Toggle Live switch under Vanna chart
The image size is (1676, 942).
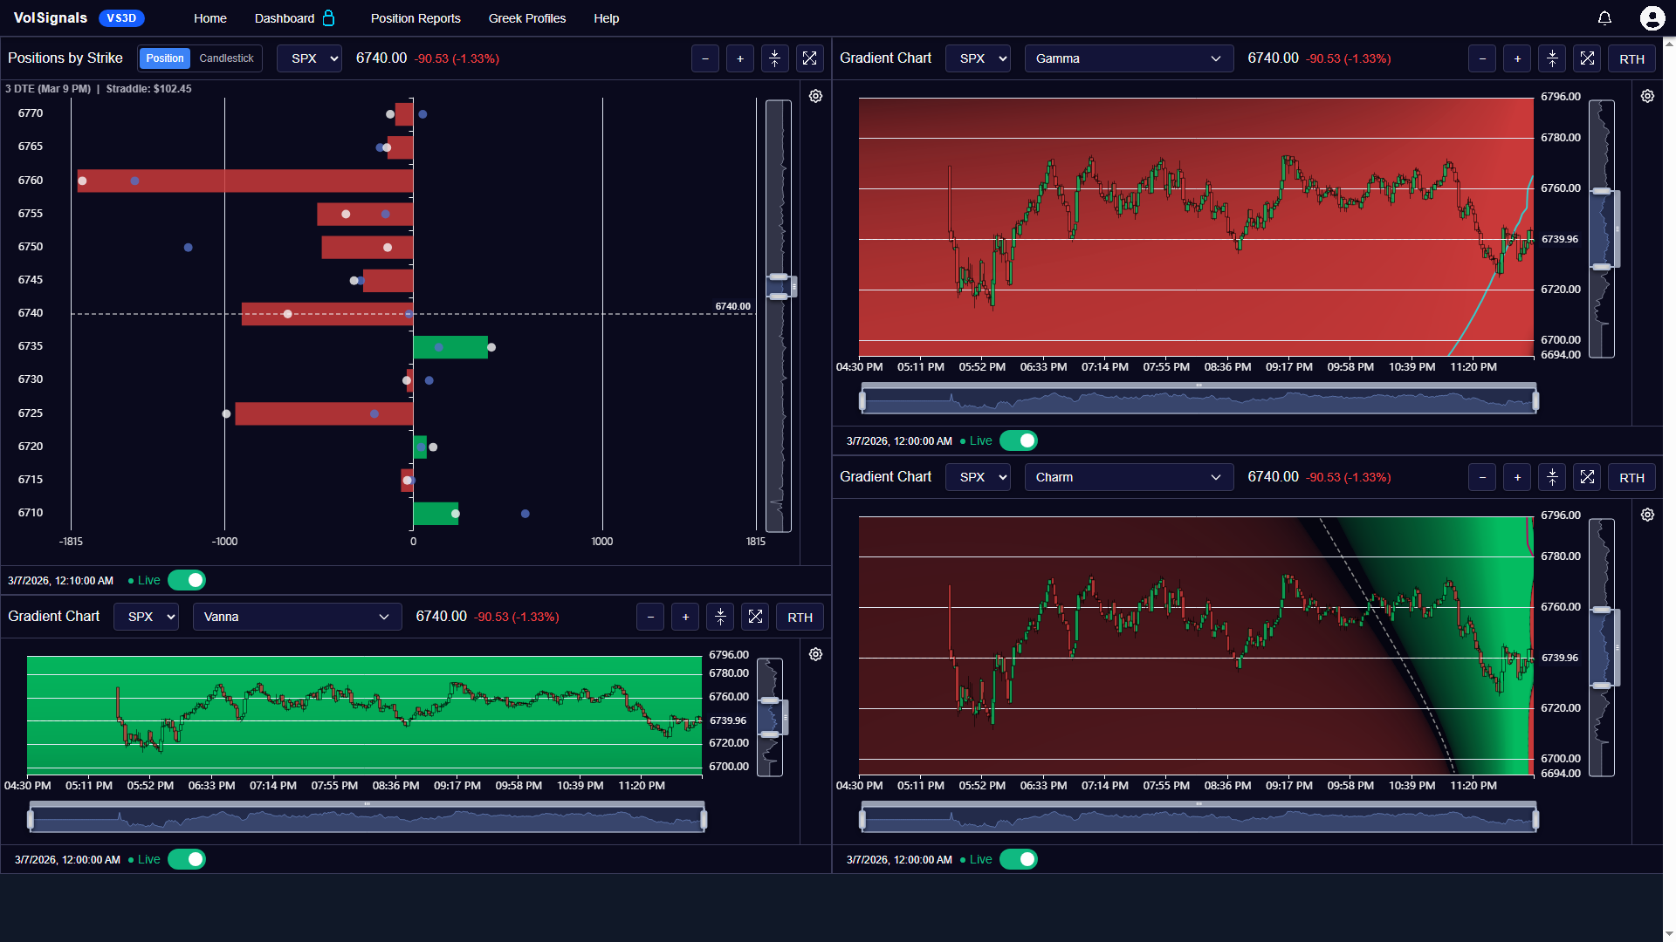tap(187, 859)
